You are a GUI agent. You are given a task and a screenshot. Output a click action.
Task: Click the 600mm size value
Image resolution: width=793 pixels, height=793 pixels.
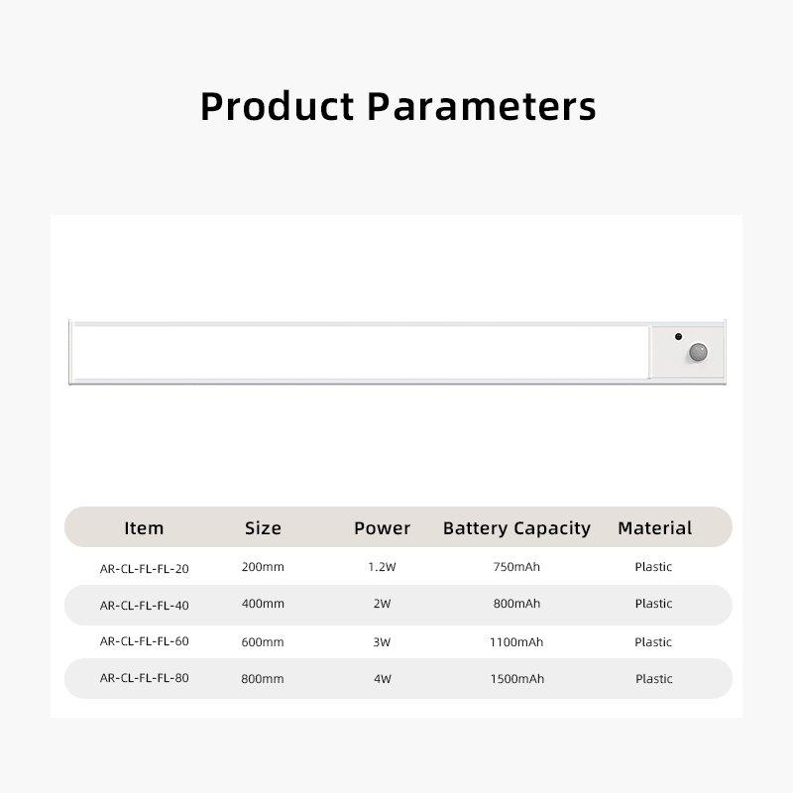click(x=263, y=642)
